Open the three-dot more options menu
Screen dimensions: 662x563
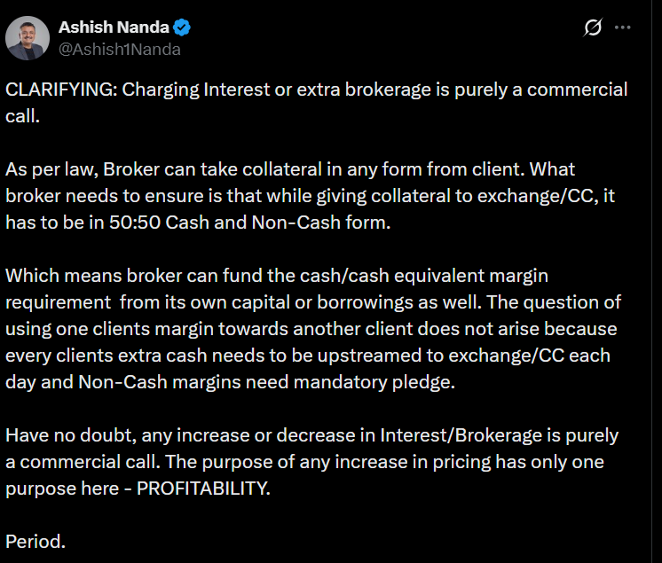[x=624, y=28]
